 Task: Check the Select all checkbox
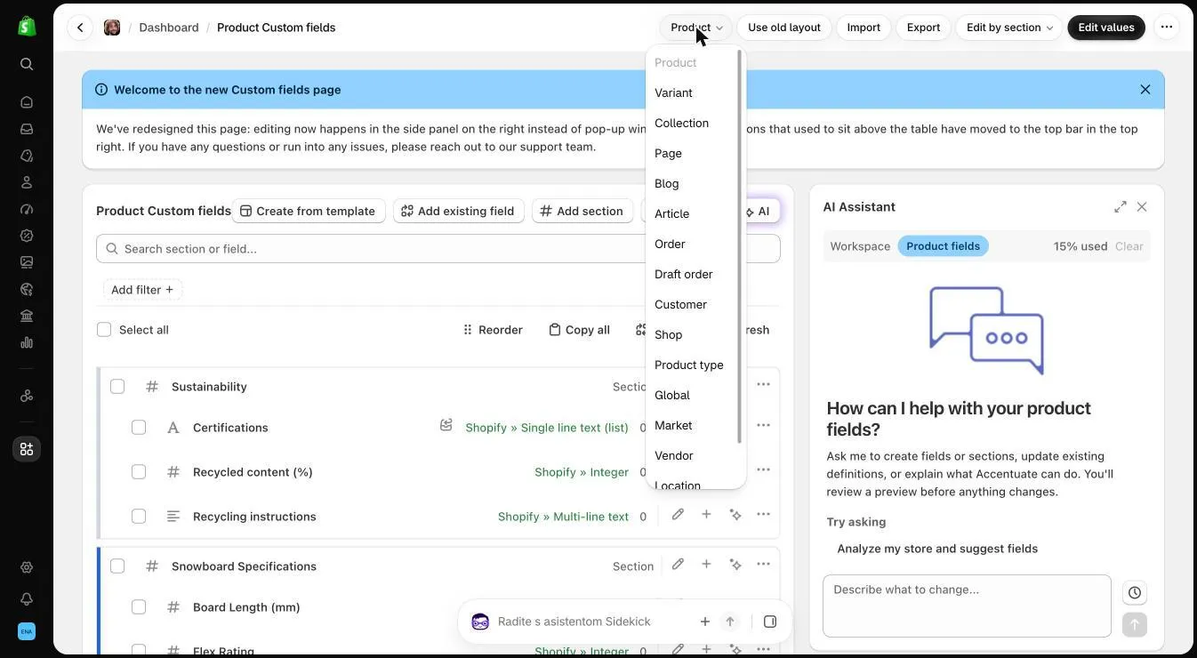click(x=104, y=330)
